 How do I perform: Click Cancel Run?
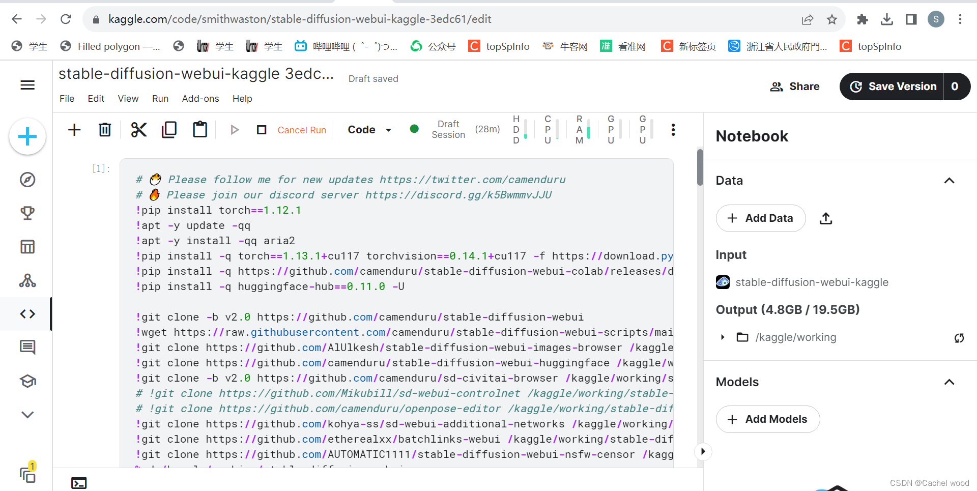click(x=302, y=130)
